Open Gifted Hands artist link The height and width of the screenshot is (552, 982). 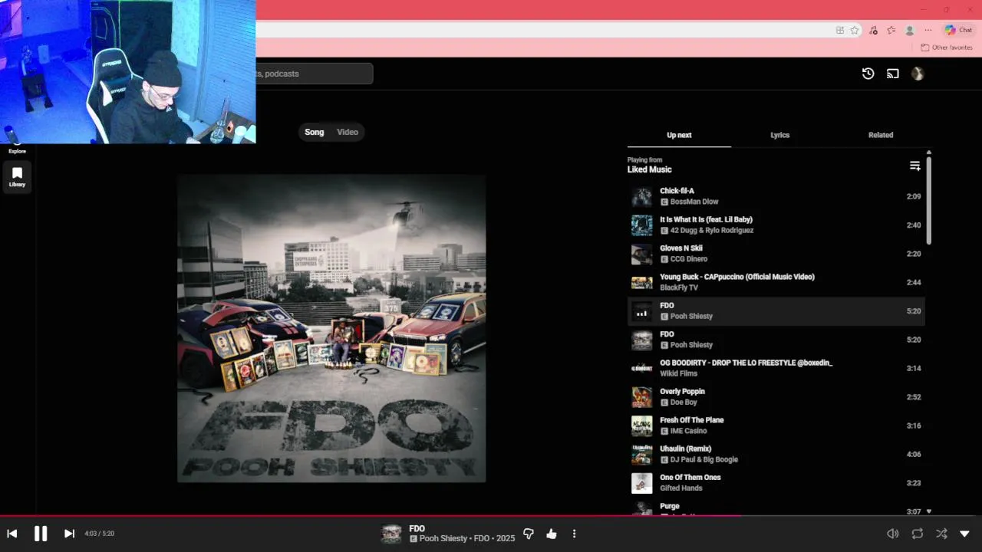[681, 488]
